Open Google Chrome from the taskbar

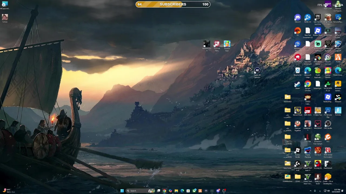point(164,191)
